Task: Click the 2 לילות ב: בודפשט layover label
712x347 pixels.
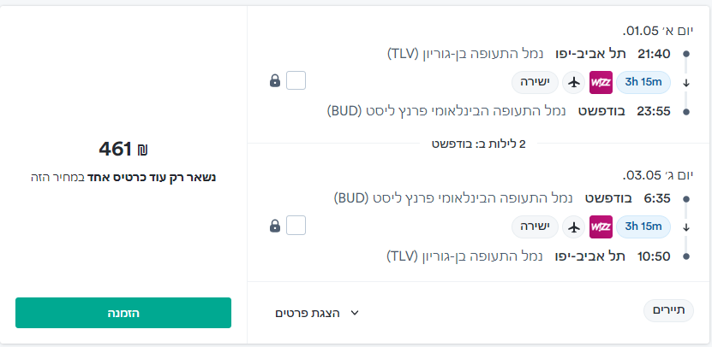Action: click(478, 144)
